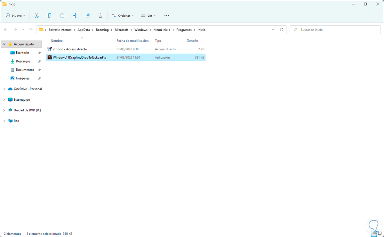Click the 331 KB size cell

tap(199, 57)
